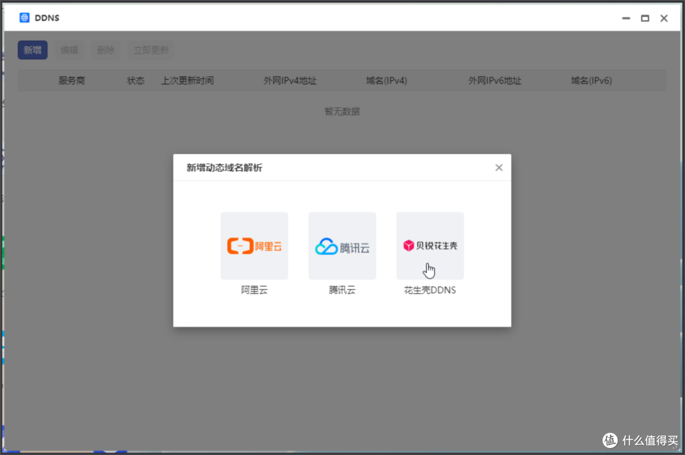Select the 阿里云 provider logo
The height and width of the screenshot is (455, 685).
coord(254,245)
